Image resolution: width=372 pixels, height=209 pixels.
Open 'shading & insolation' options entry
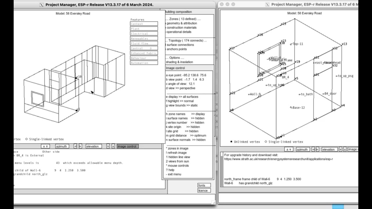[x=179, y=62]
